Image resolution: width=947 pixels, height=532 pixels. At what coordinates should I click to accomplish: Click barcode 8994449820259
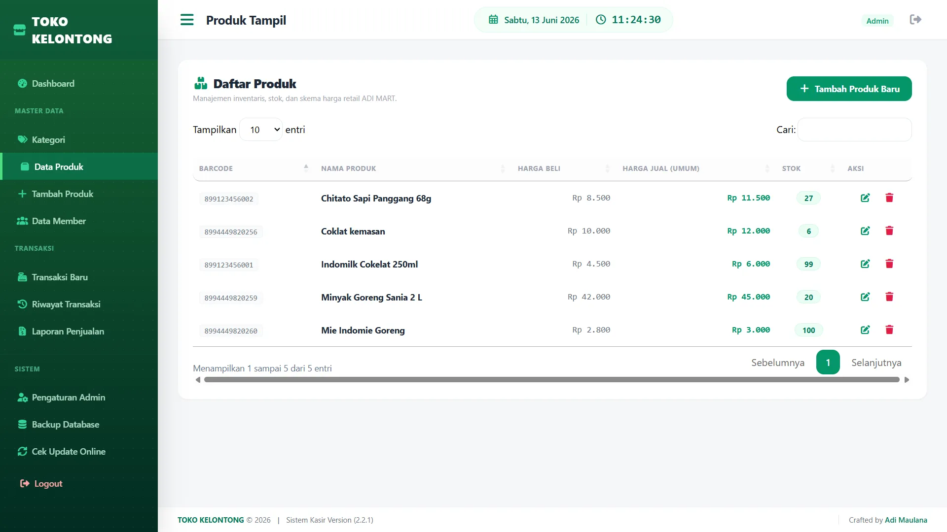click(231, 298)
